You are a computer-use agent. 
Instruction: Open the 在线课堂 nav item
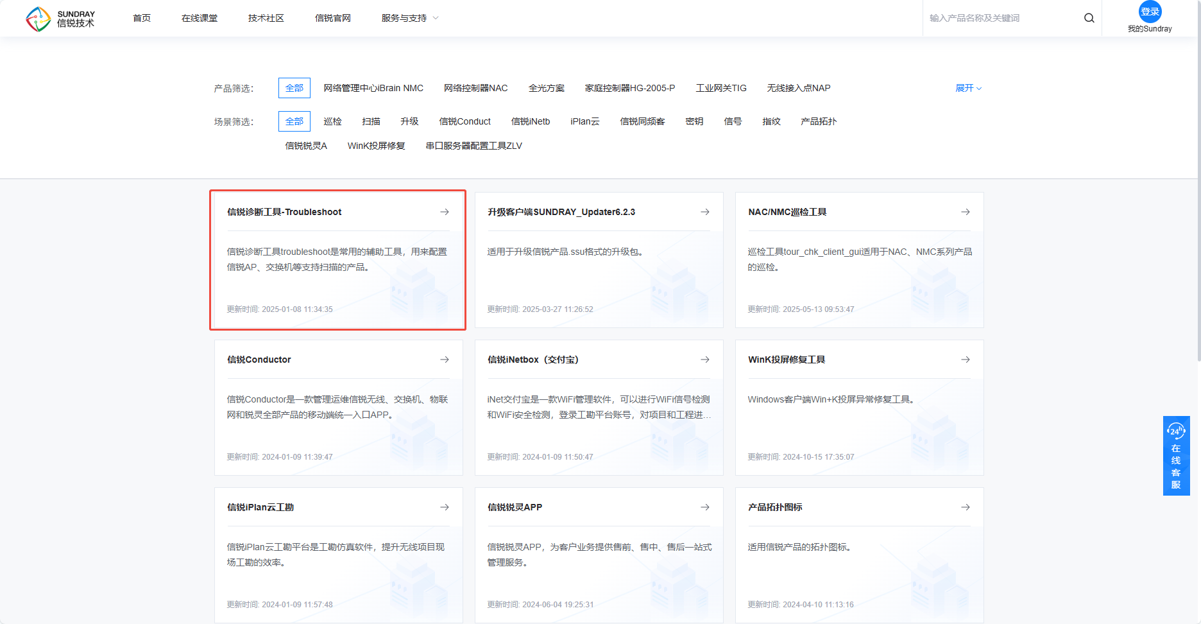200,18
